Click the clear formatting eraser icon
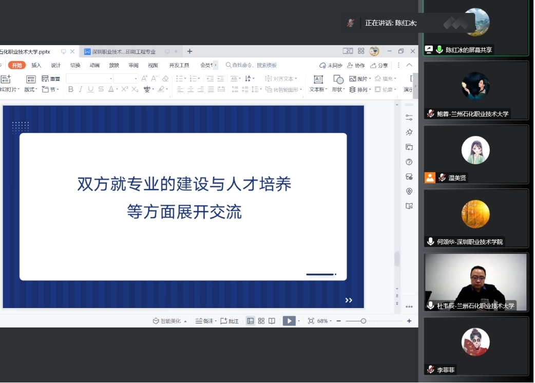This screenshot has width=535, height=383. coord(165,79)
